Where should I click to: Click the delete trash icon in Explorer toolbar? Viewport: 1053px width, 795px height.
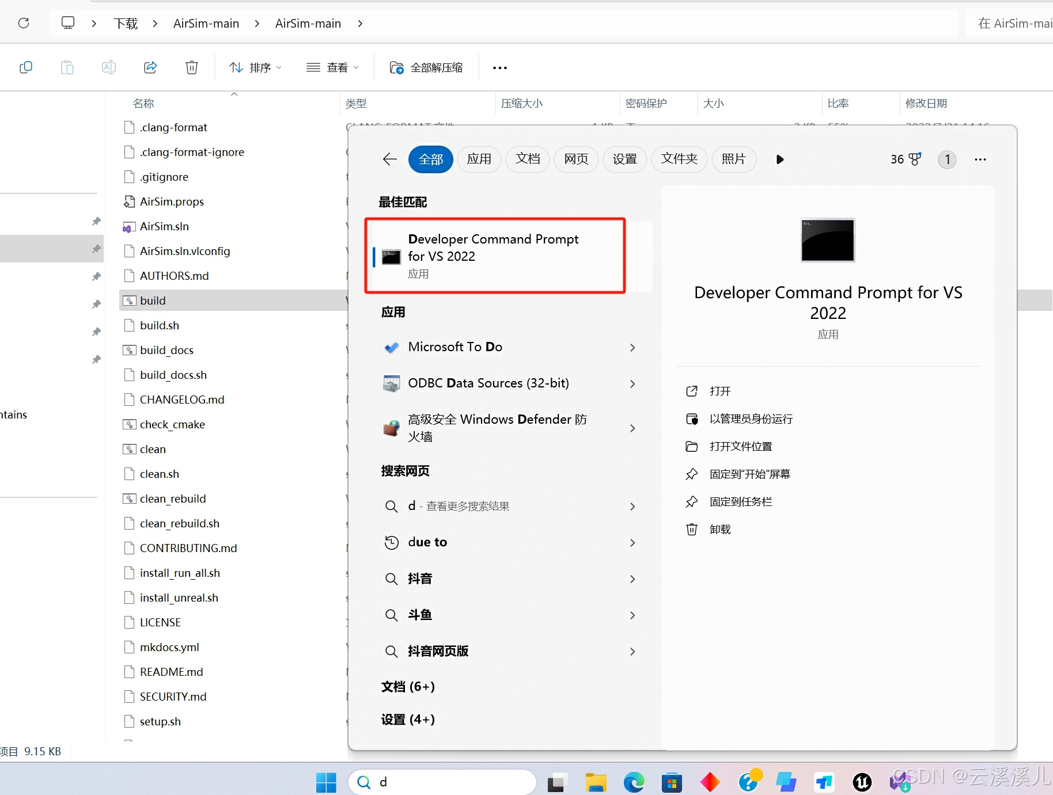(x=192, y=67)
